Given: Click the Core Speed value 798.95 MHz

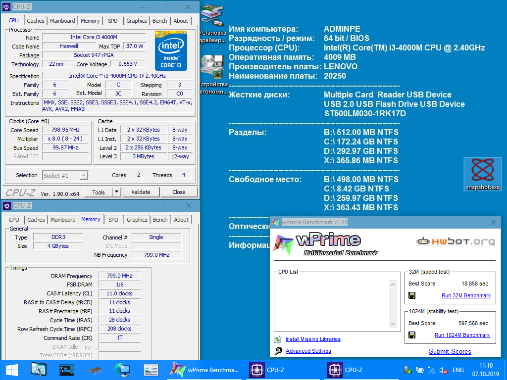Looking at the screenshot, I should (x=65, y=130).
